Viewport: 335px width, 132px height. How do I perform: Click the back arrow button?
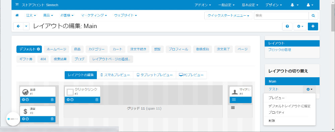pos(18,26)
